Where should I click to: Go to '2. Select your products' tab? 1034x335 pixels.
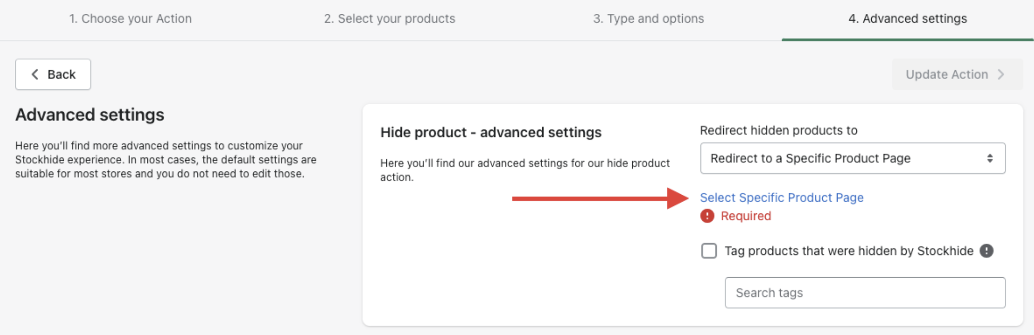389,19
